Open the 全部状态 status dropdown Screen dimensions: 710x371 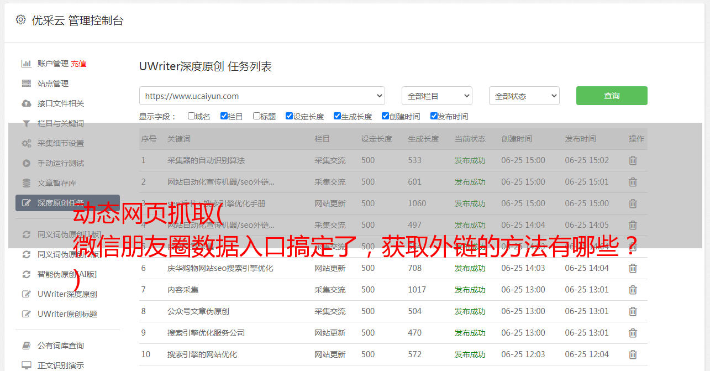(524, 96)
